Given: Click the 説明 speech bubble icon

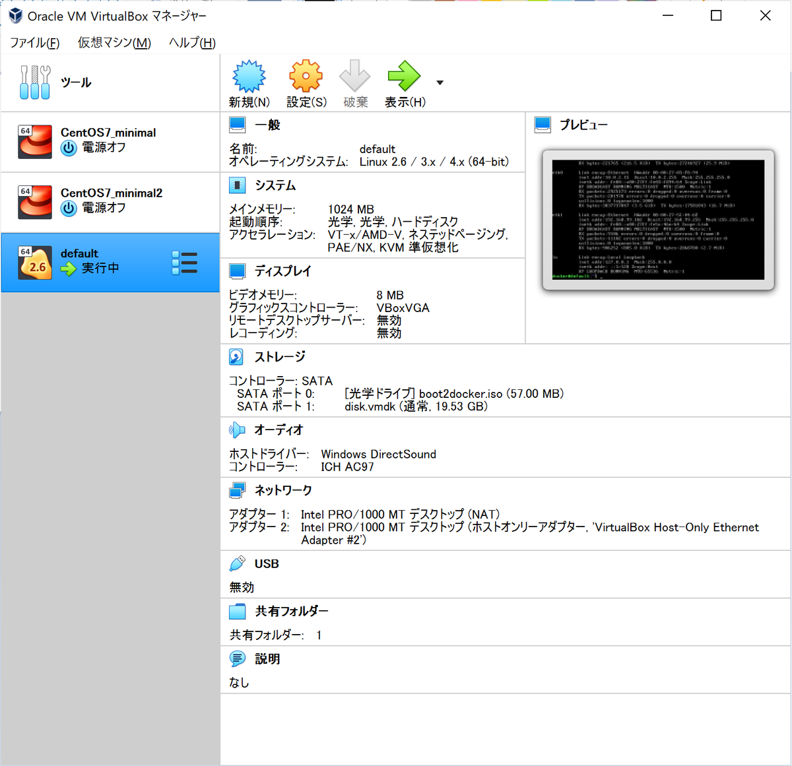Looking at the screenshot, I should pos(237,659).
